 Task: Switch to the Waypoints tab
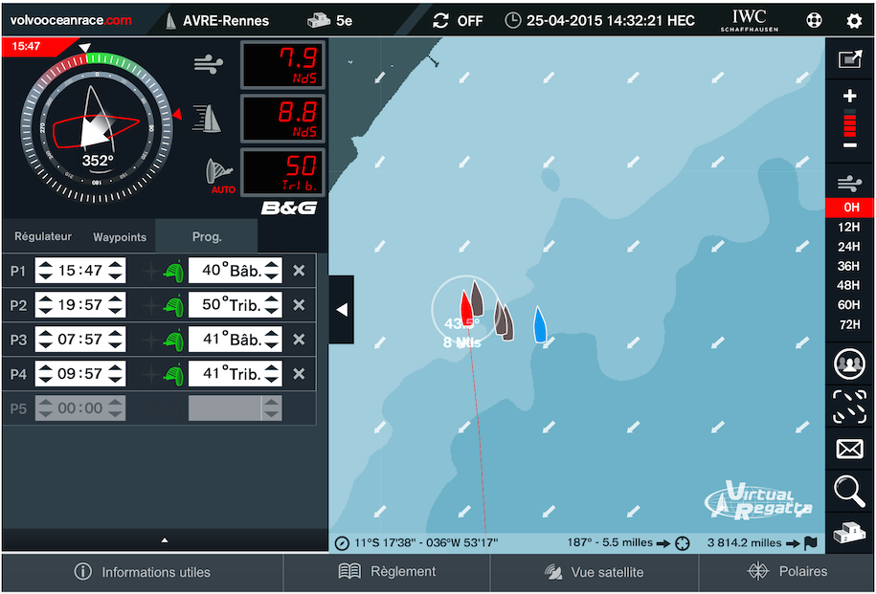[x=120, y=237]
